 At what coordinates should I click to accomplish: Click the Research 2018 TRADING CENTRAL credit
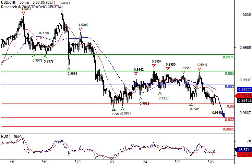click(32, 7)
